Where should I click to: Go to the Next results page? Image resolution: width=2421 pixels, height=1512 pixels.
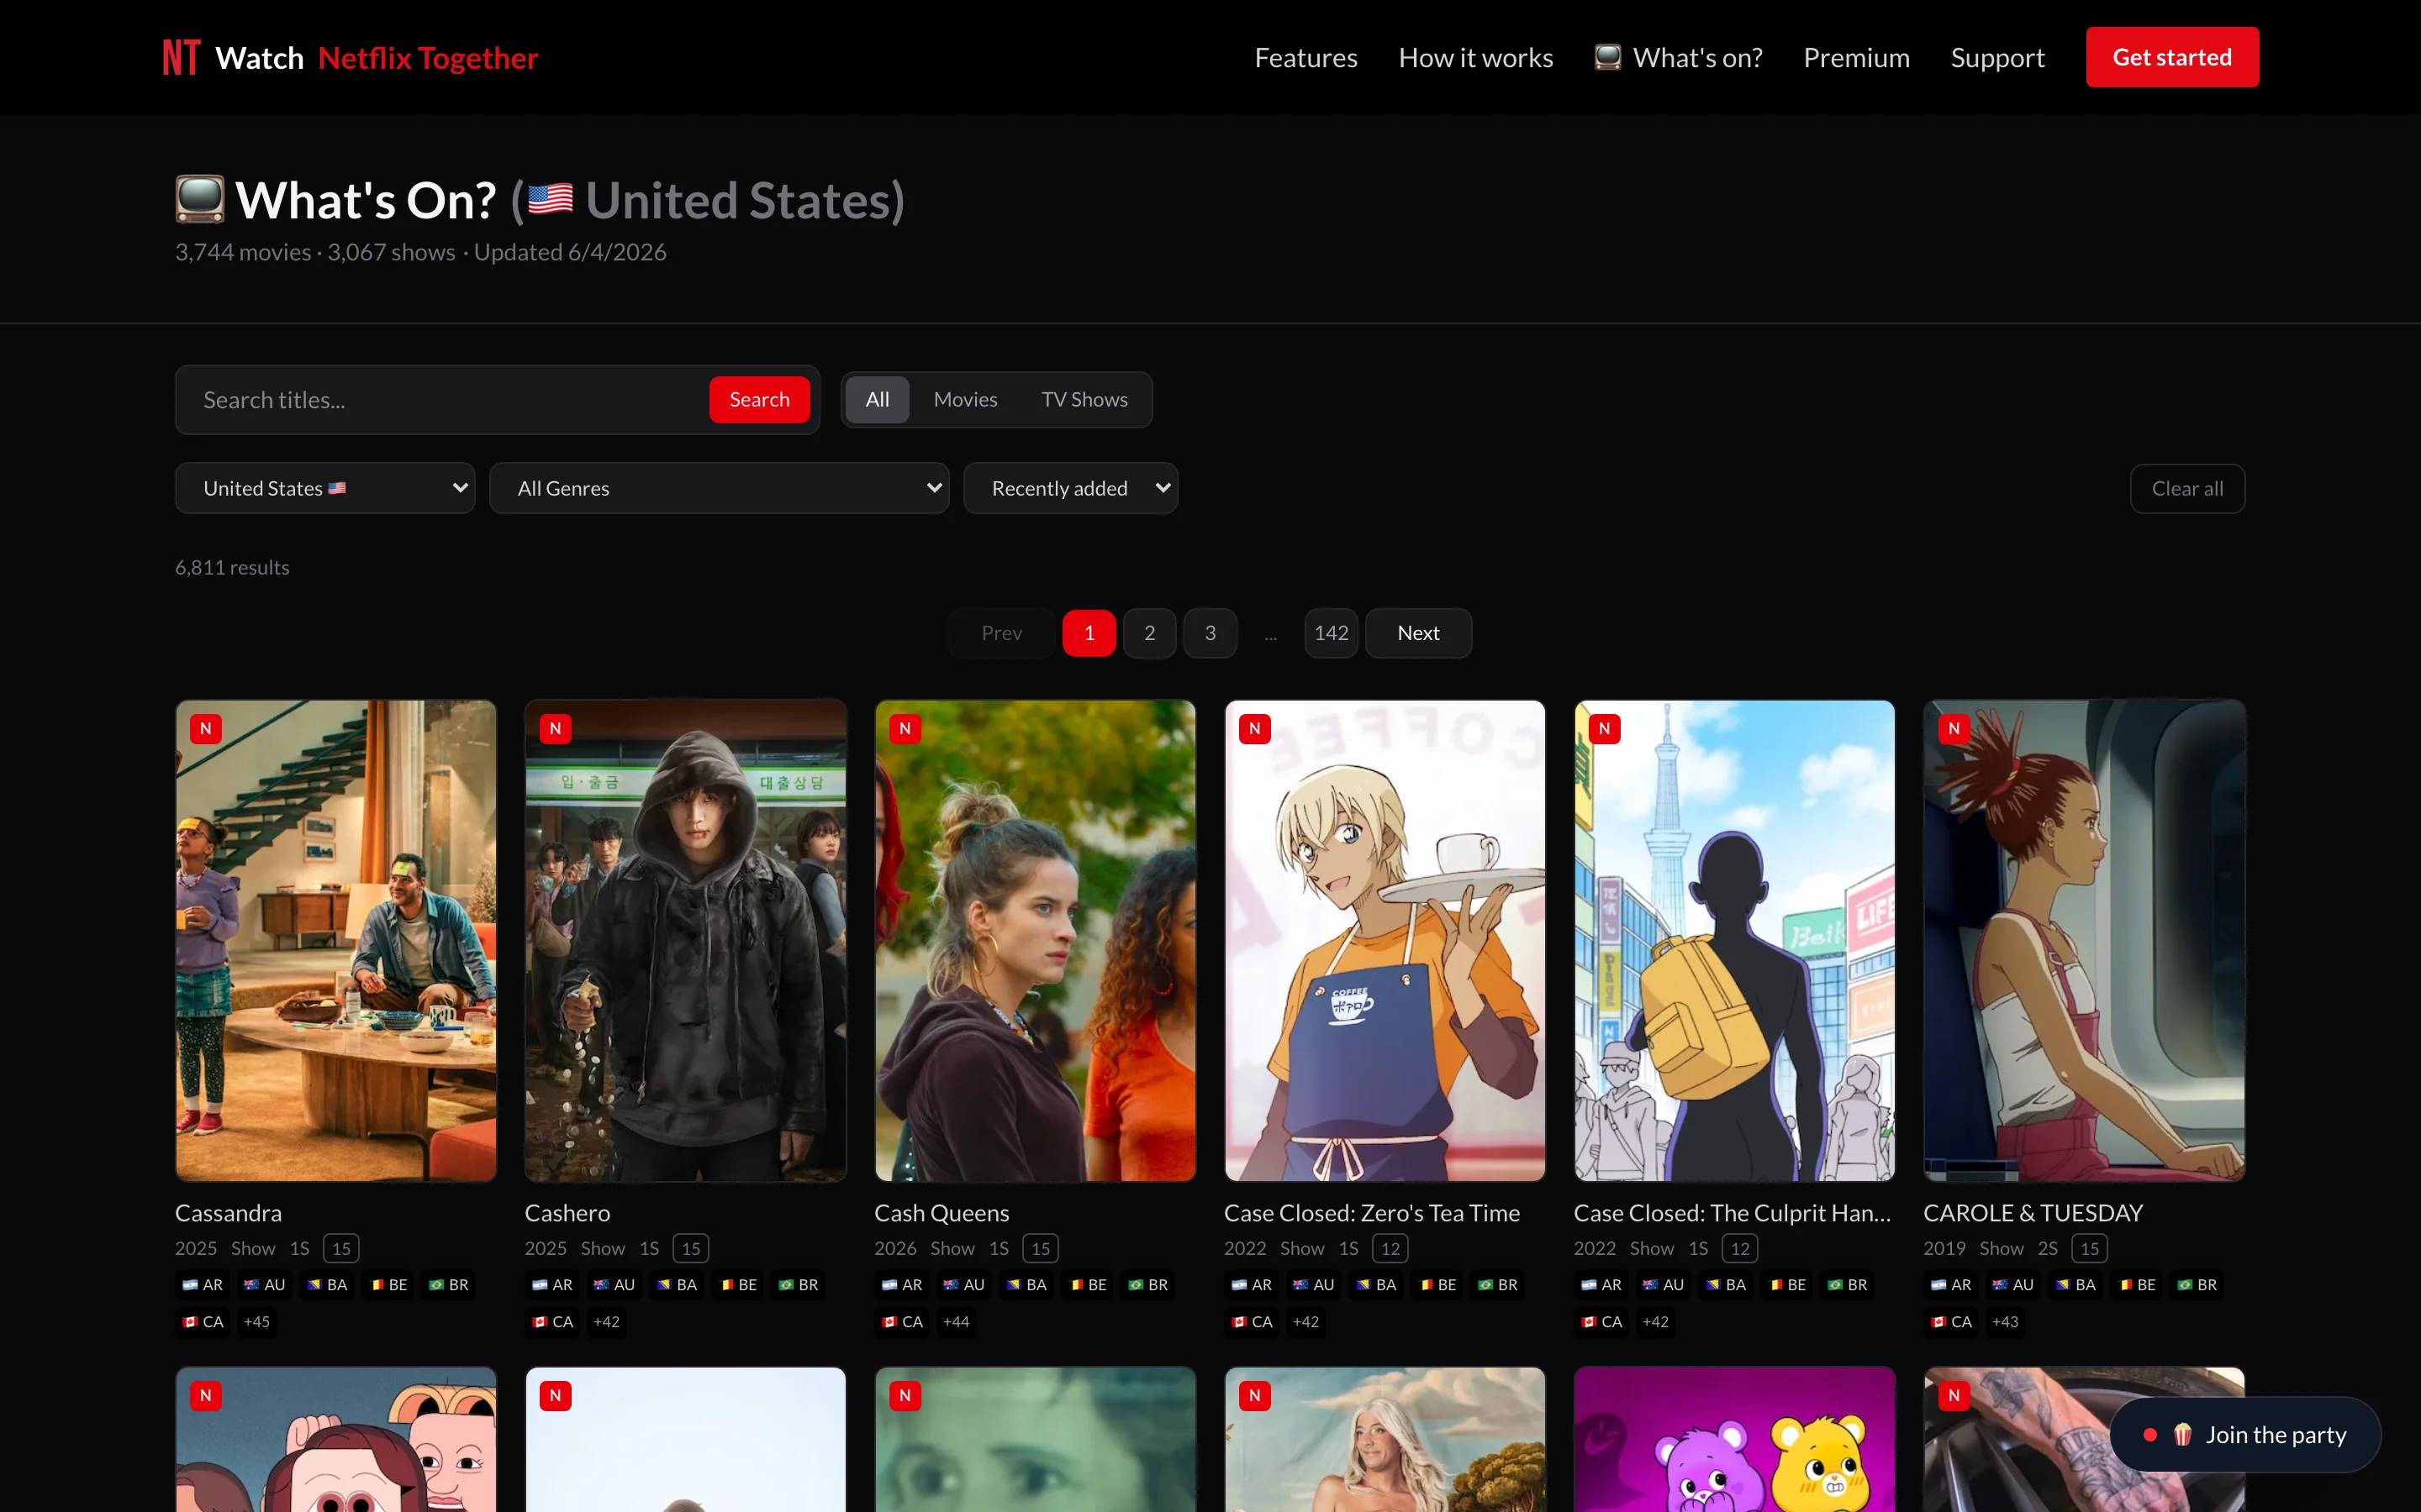[1417, 633]
